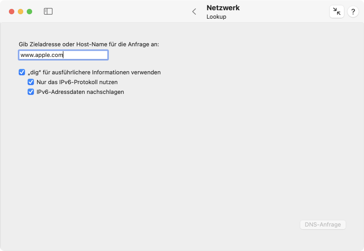
Task: Enter fullscreen with the green button
Action: (x=29, y=12)
